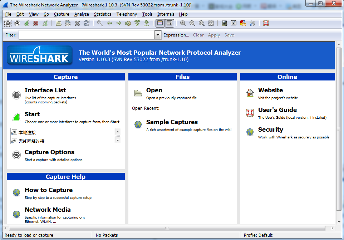Click the go to packet toolbar icon
Image resolution: width=344 pixels, height=240 pixels.
[128, 23]
